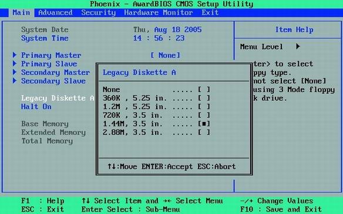Click the year value 2005
Screen dimensions: 343x214
(x=193, y=29)
